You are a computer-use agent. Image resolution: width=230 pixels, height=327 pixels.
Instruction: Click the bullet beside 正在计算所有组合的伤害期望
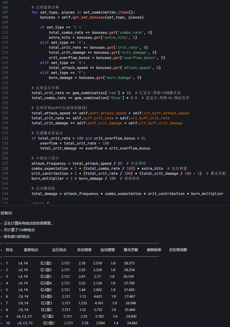click(x=1, y=223)
